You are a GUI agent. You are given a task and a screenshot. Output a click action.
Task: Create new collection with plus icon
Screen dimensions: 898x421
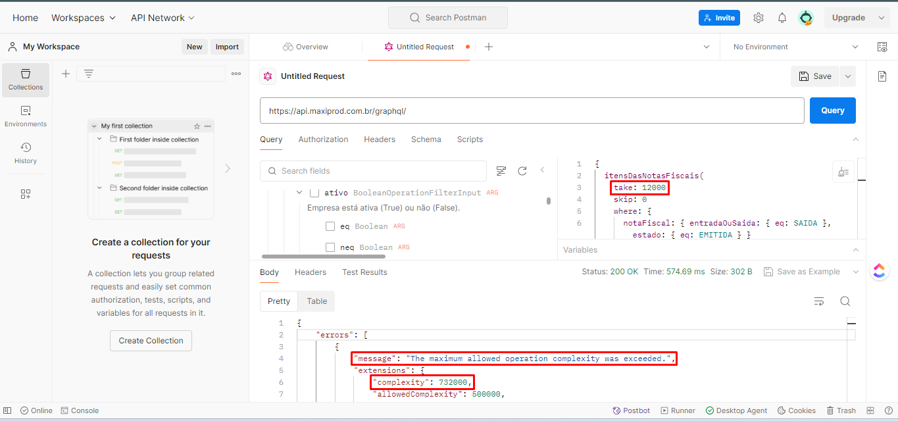(x=66, y=74)
